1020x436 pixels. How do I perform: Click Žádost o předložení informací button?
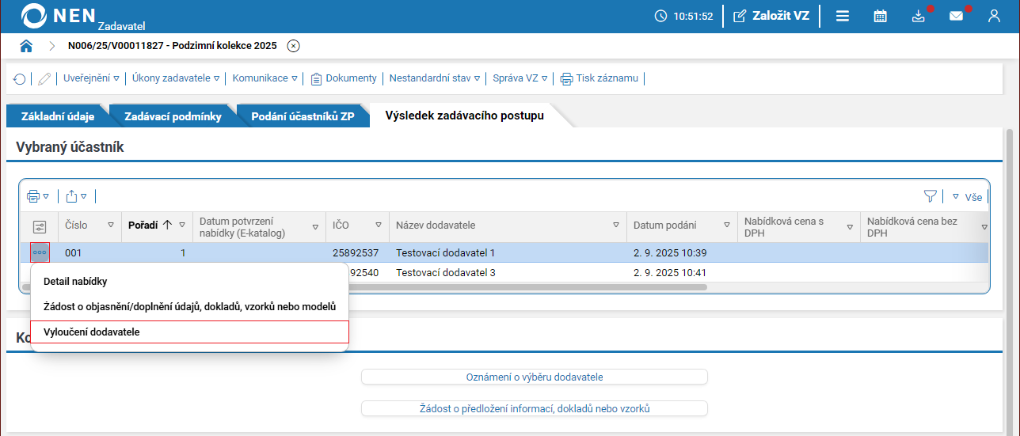tap(534, 408)
